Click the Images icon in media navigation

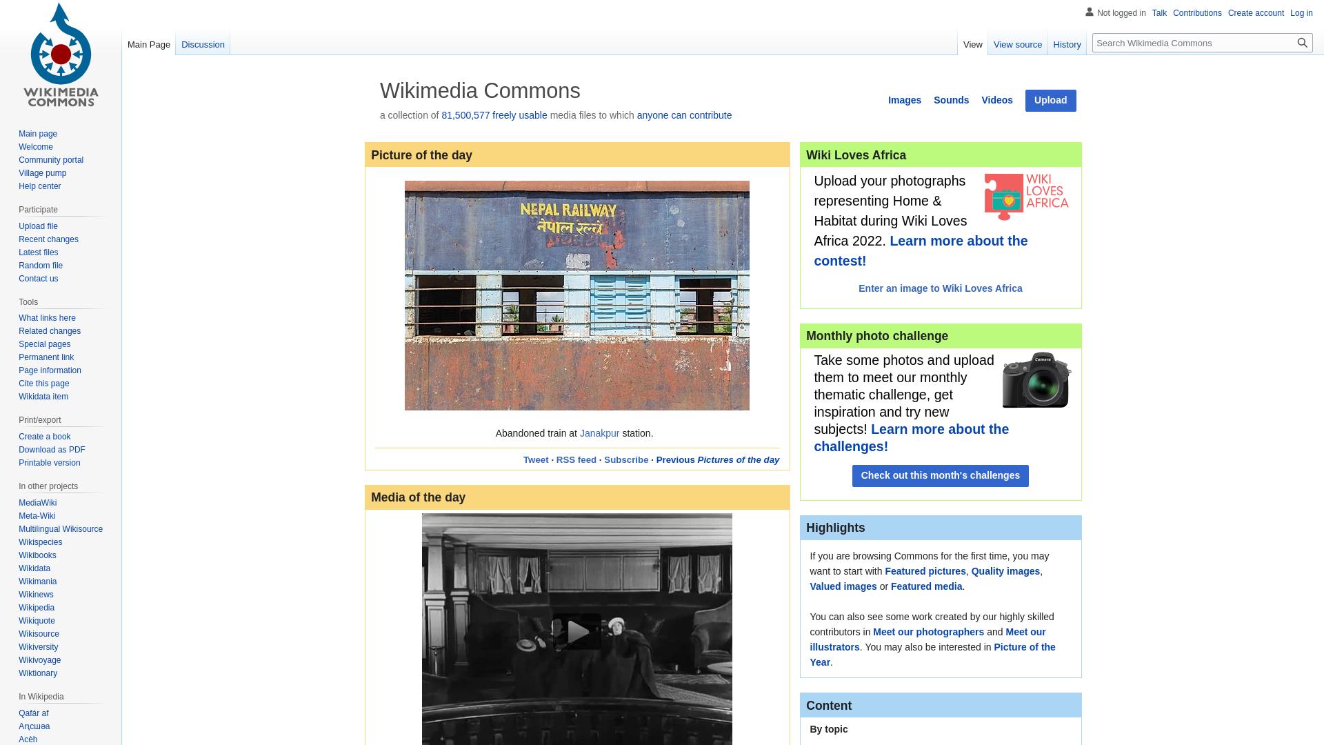coord(904,100)
